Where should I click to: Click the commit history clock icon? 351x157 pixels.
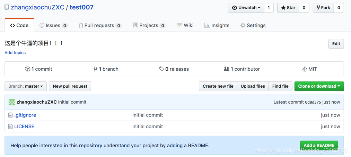click(x=28, y=69)
